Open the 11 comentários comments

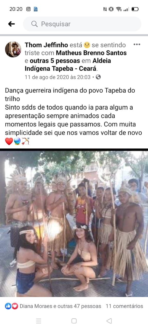[x=124, y=306]
